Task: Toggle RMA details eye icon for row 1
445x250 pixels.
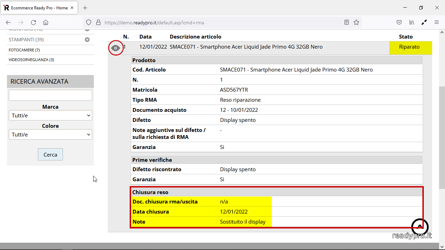Action: pos(116,48)
